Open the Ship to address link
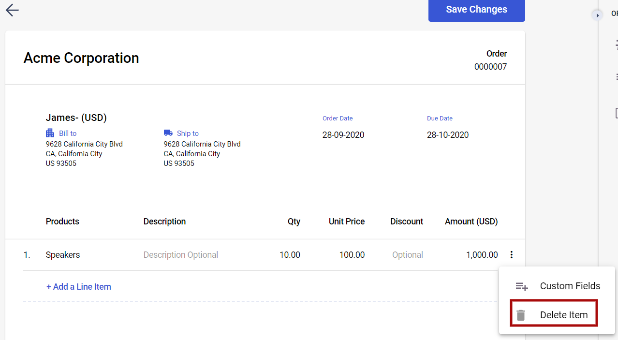Viewport: 618px width, 340px height. tap(188, 133)
